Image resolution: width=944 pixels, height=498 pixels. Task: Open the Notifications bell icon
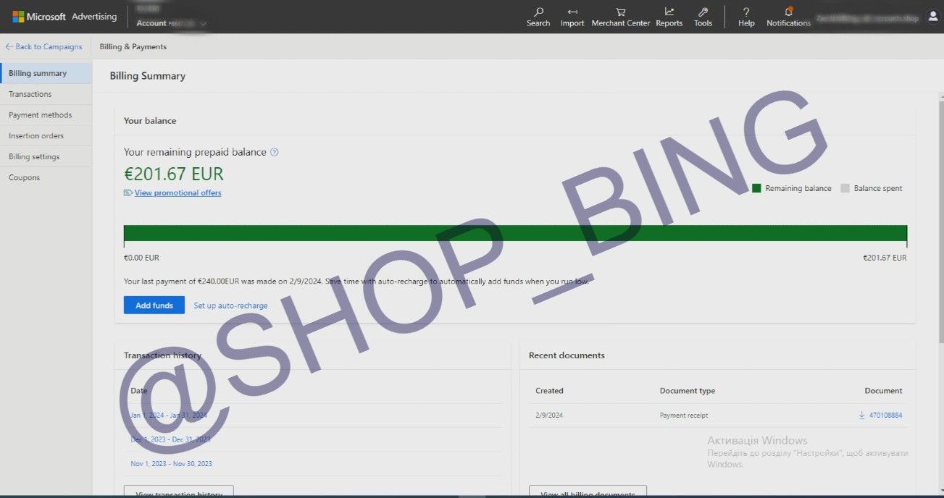coord(788,11)
